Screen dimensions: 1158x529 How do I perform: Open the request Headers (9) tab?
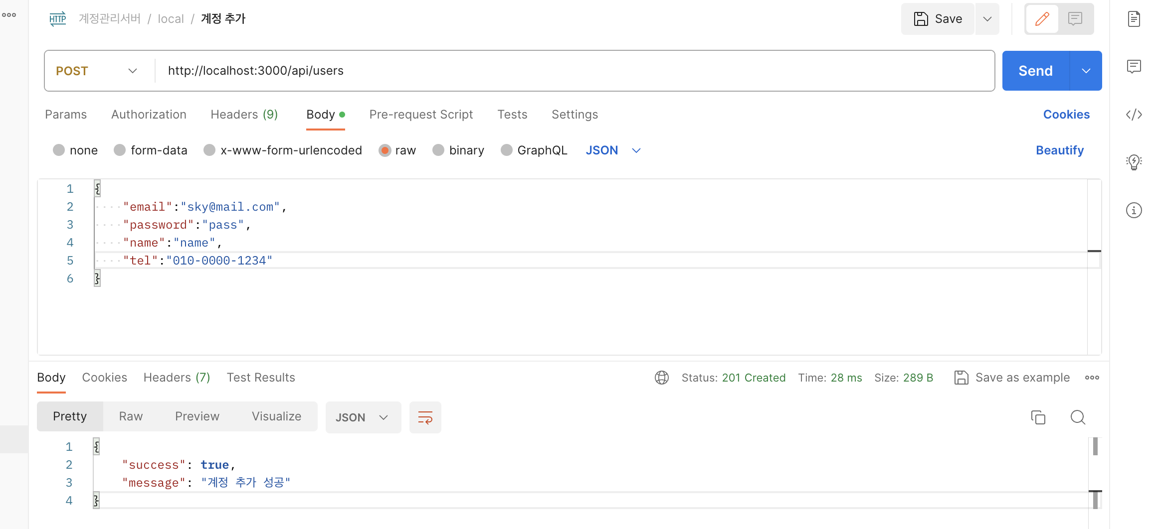pyautogui.click(x=244, y=115)
